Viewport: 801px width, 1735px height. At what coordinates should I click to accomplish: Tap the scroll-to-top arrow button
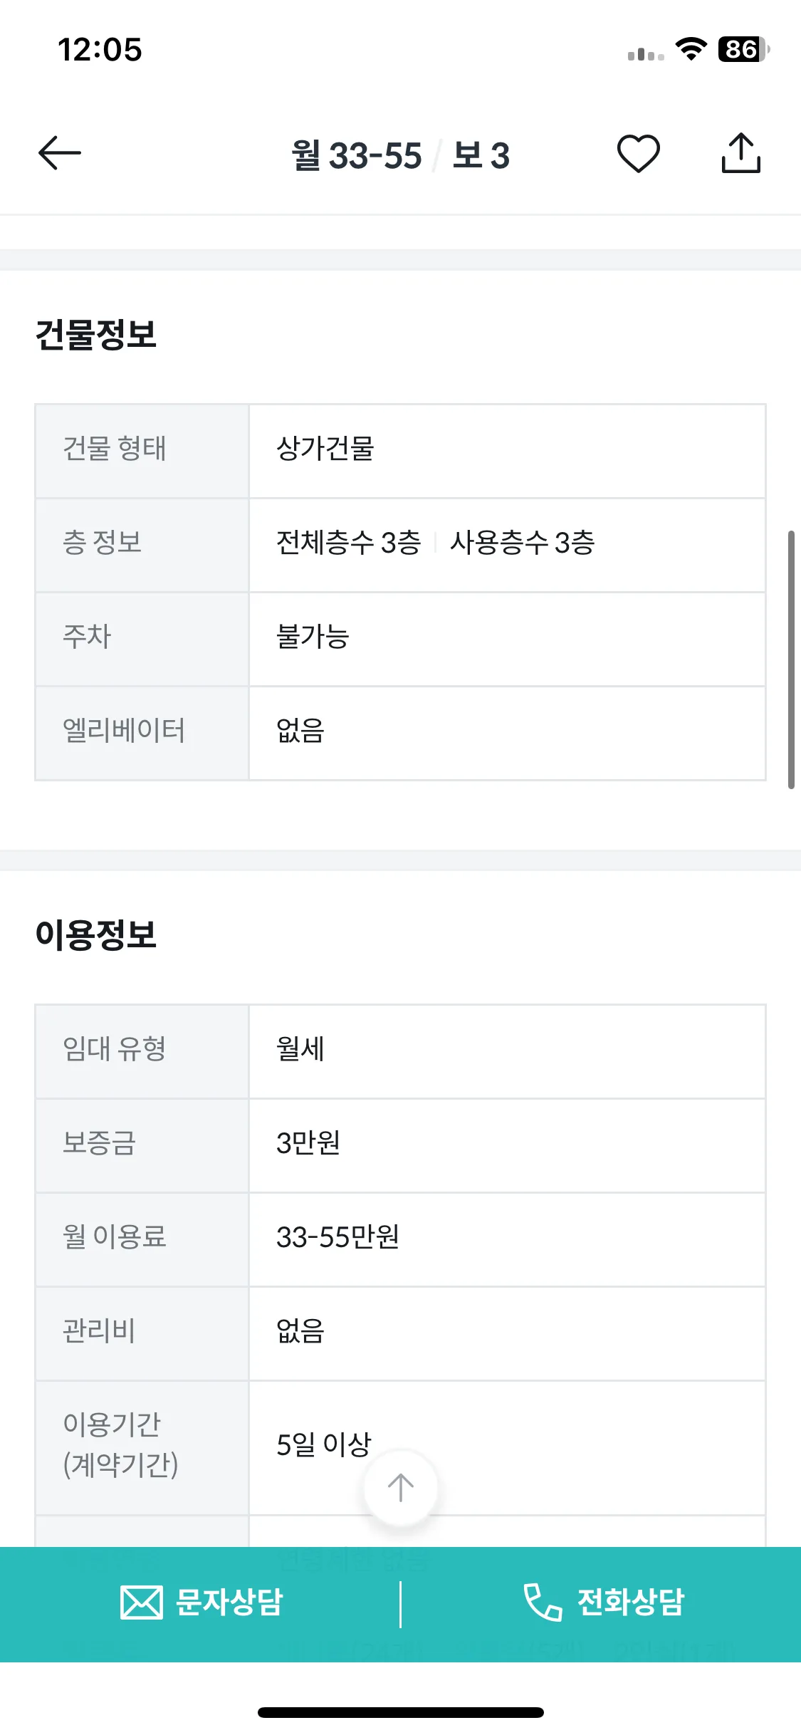[401, 1487]
